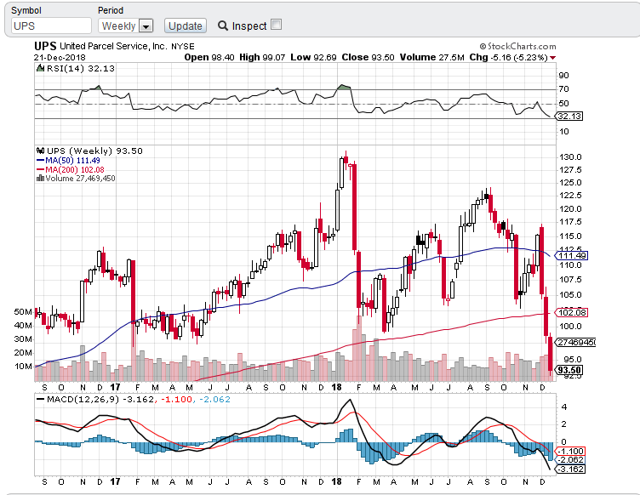This screenshot has width=640, height=495.
Task: Click the 27469450 volume tag on right axis
Action: [575, 342]
